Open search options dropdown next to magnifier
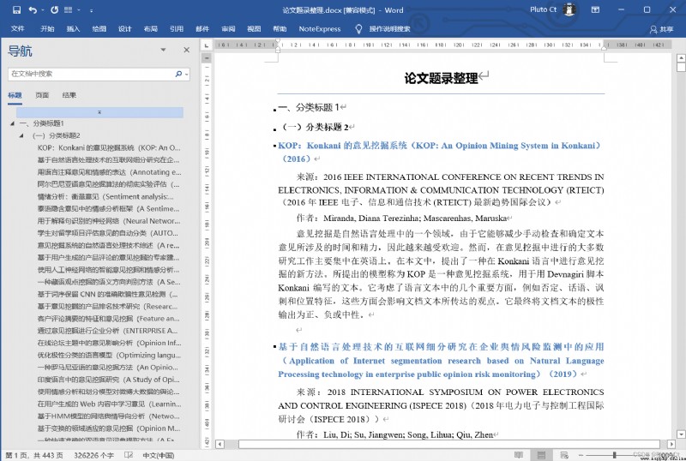 pos(187,75)
